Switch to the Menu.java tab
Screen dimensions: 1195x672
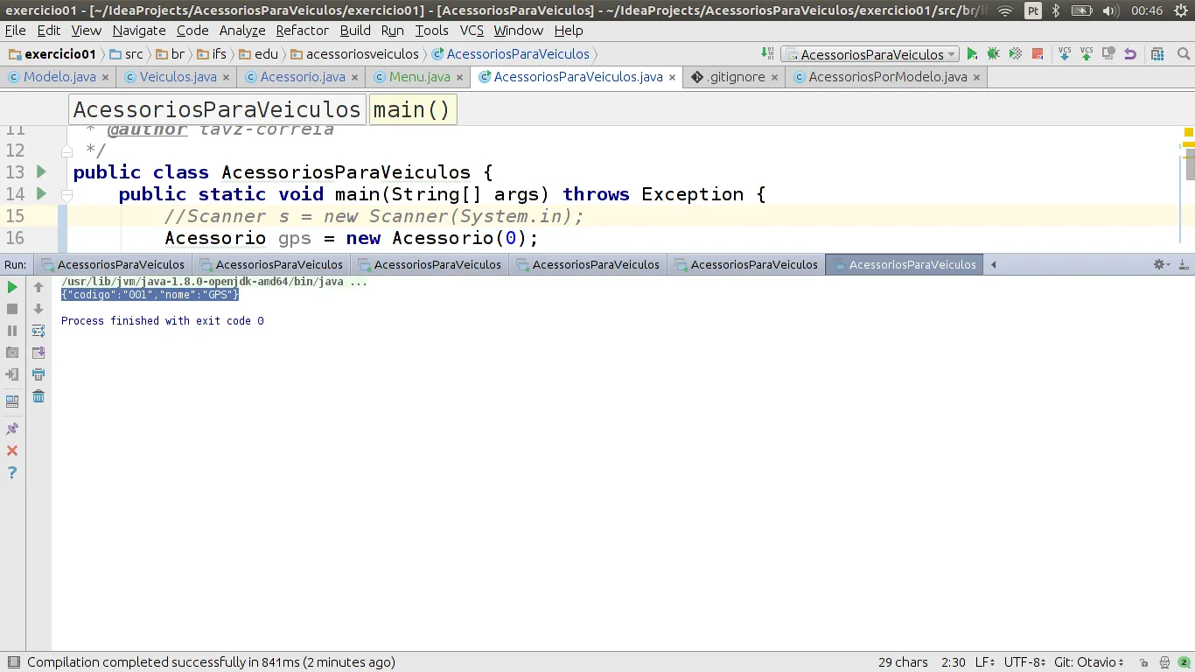pyautogui.click(x=420, y=77)
